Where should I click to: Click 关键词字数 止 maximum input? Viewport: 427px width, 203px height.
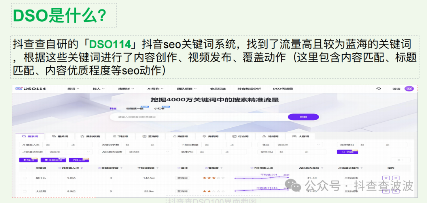point(160,145)
